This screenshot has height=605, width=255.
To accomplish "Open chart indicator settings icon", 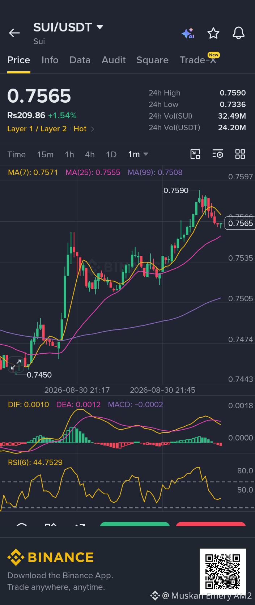I will coord(218,154).
